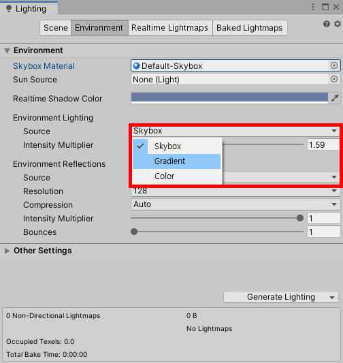Click the Occupied Texels: 0.0 text

coord(40,342)
